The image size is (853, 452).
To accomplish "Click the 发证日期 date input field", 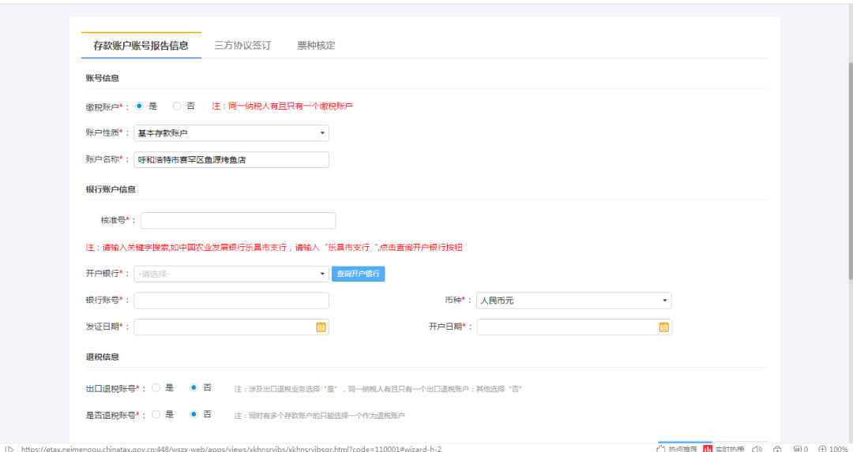I will coord(231,327).
